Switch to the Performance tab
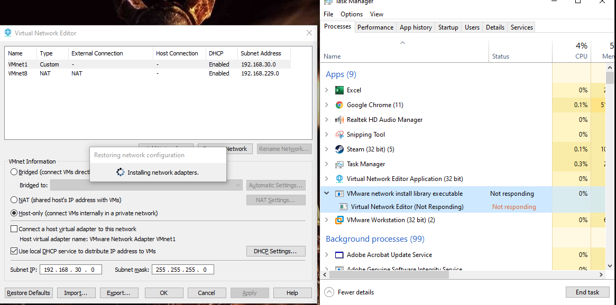616x305 pixels. coord(375,27)
